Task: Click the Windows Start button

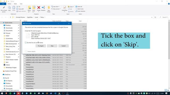Action: coord(2,93)
